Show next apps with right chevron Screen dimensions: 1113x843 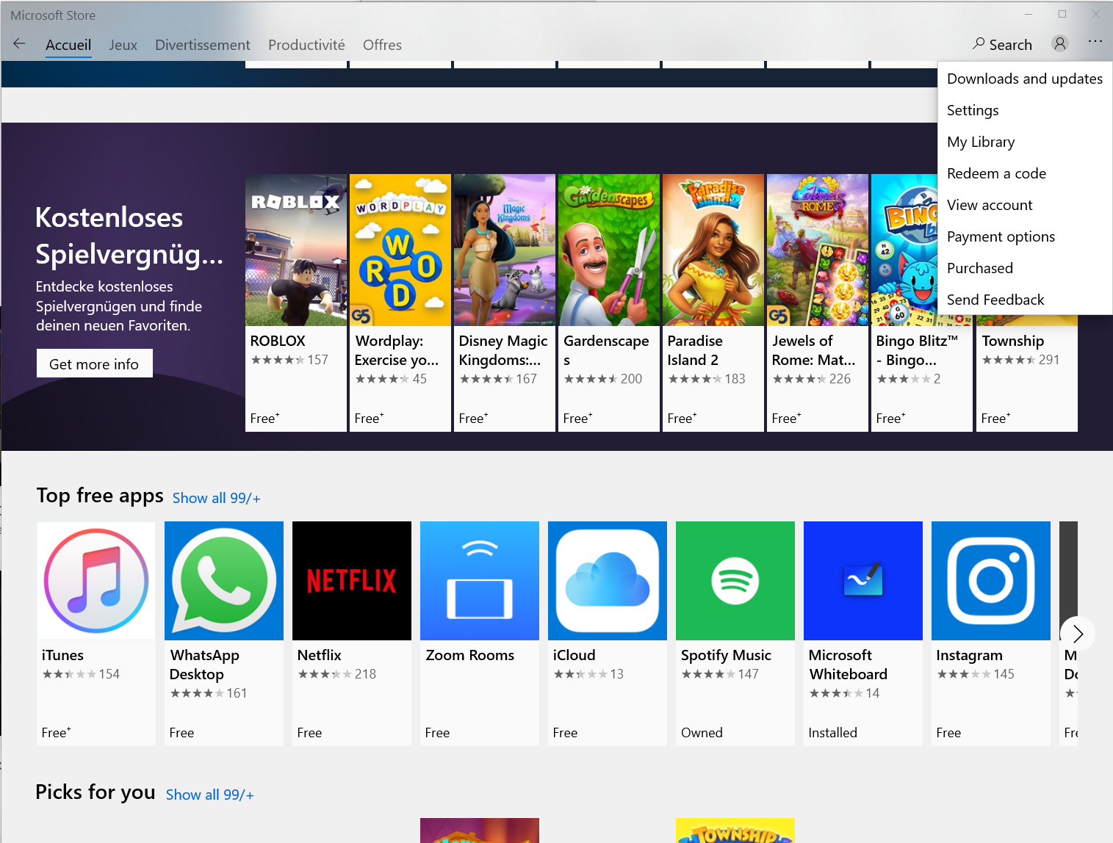pos(1078,634)
